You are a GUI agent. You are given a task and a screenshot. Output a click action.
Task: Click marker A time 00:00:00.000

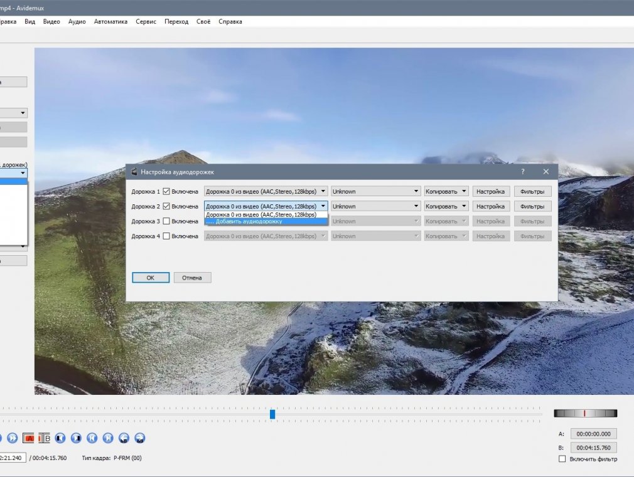(x=594, y=434)
